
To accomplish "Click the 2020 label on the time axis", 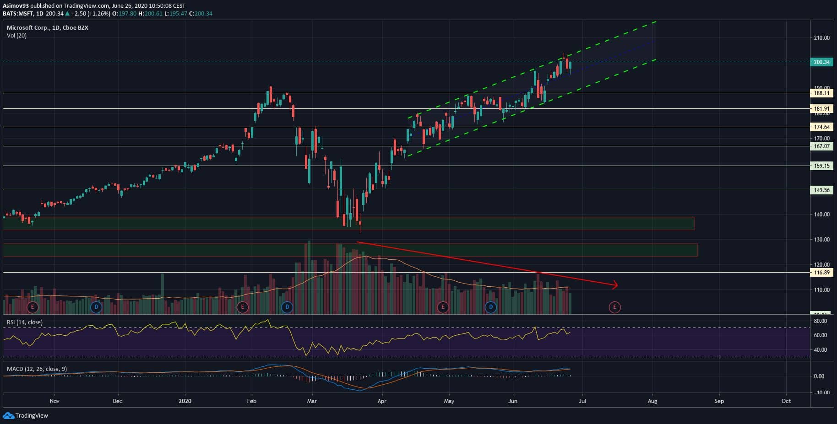I will point(185,401).
